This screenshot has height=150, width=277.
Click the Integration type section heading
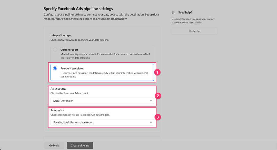[61, 35]
